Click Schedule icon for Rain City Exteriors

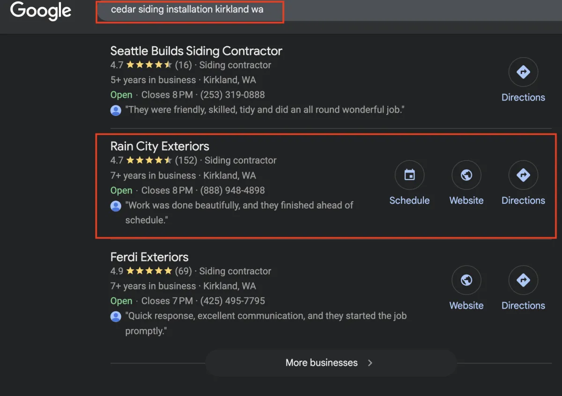click(409, 175)
